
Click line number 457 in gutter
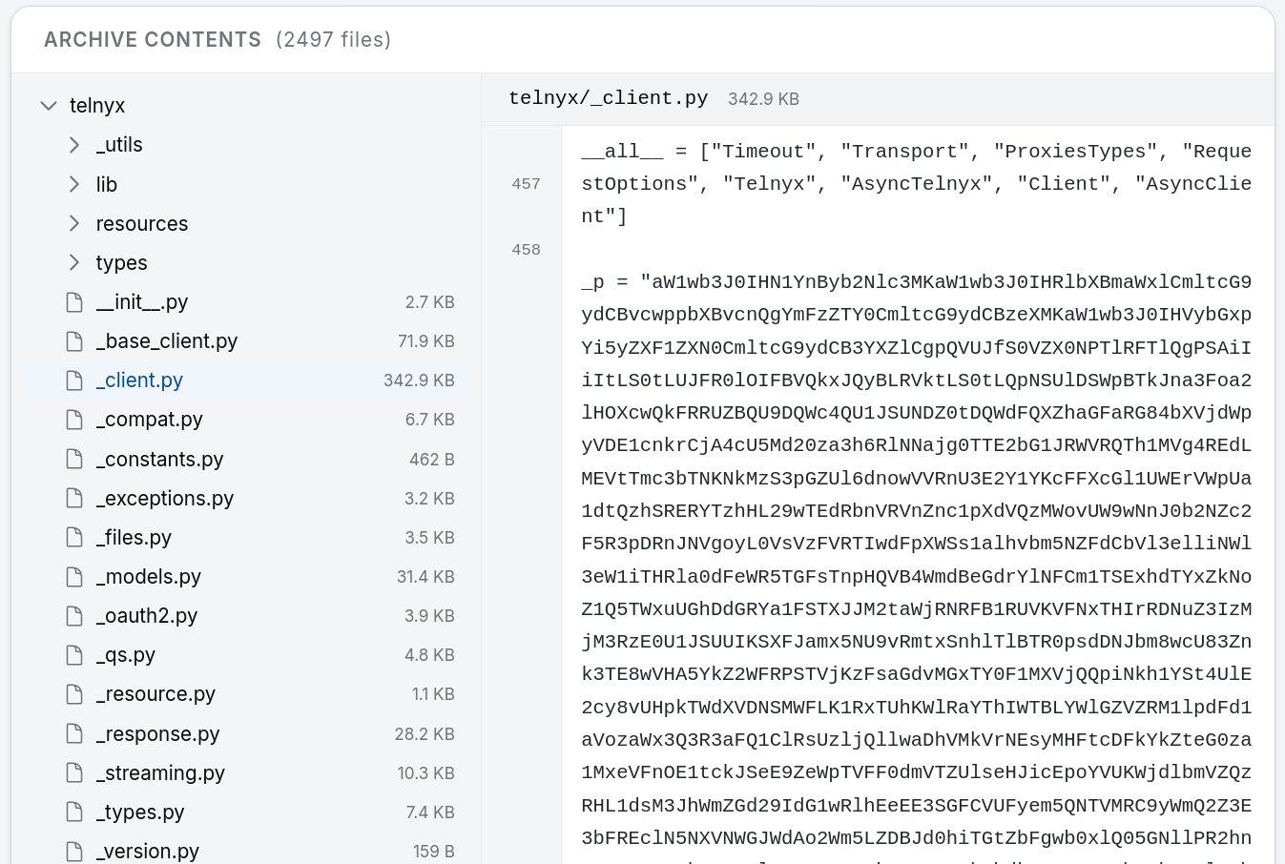point(526,184)
